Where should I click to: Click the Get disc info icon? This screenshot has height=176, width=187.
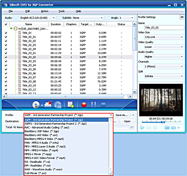(x=58, y=105)
